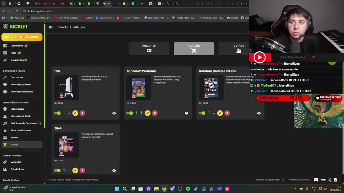Viewport: 344px width, 193px height.
Task: Delete the Minecraft Premium item
Action: click(155, 113)
